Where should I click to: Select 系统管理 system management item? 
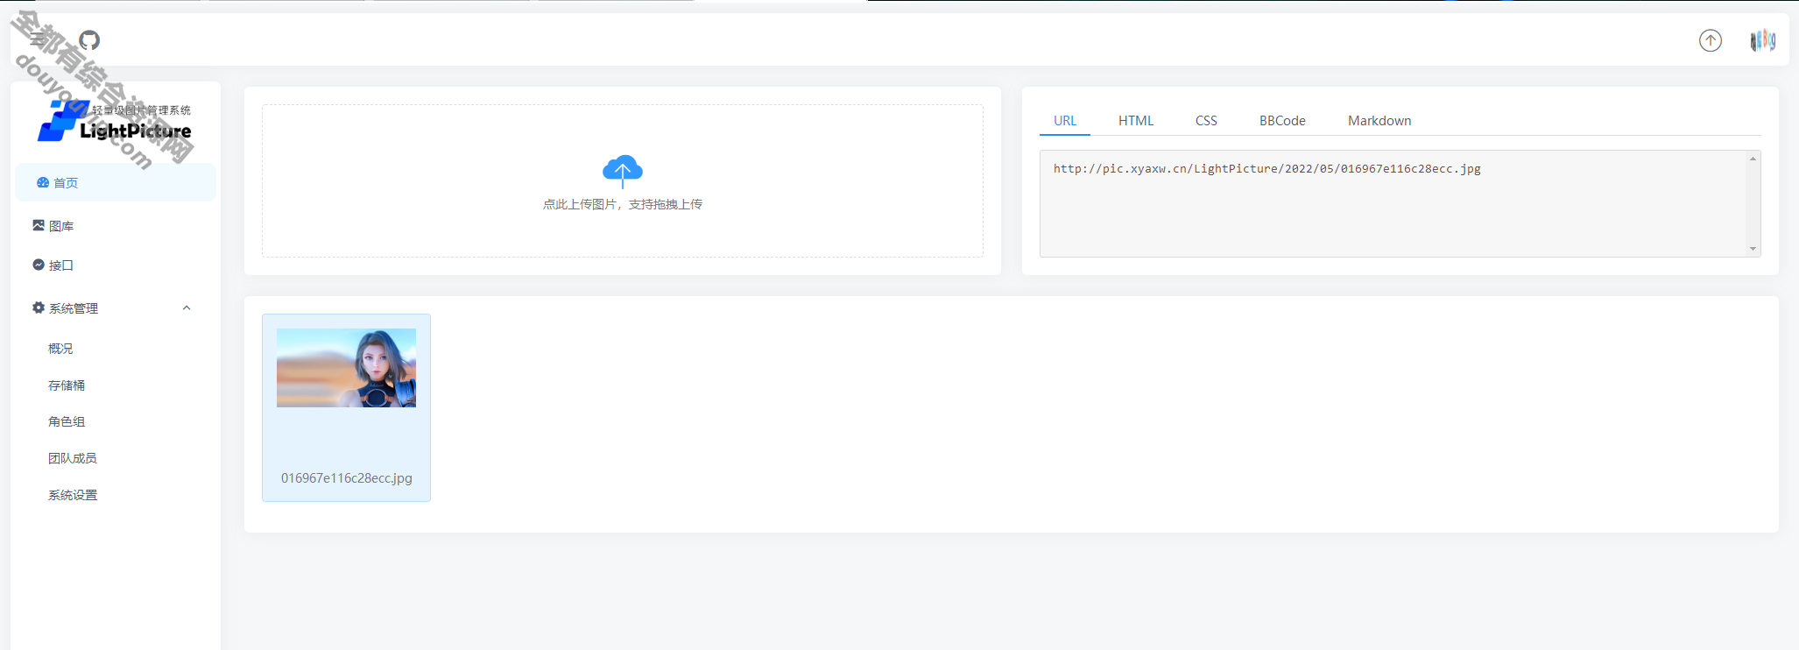(x=116, y=308)
